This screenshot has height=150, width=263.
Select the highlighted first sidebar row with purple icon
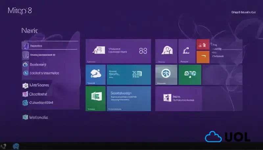50,45
